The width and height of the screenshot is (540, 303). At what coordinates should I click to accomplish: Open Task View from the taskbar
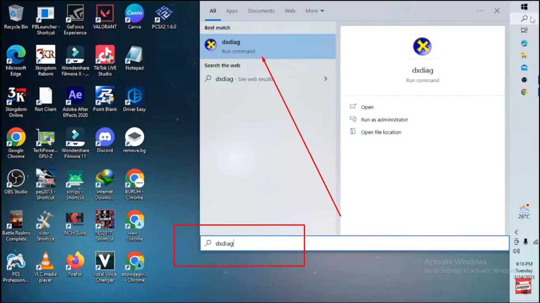pyautogui.click(x=525, y=30)
